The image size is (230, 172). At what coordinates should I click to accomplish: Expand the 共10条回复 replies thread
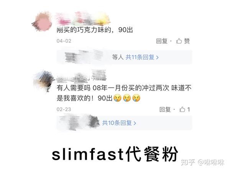(x=119, y=123)
